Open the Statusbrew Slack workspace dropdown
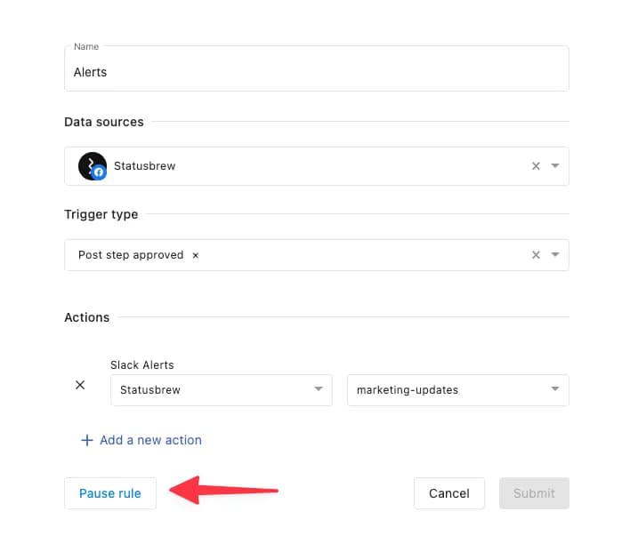Image resolution: width=638 pixels, height=560 pixels. click(x=221, y=390)
